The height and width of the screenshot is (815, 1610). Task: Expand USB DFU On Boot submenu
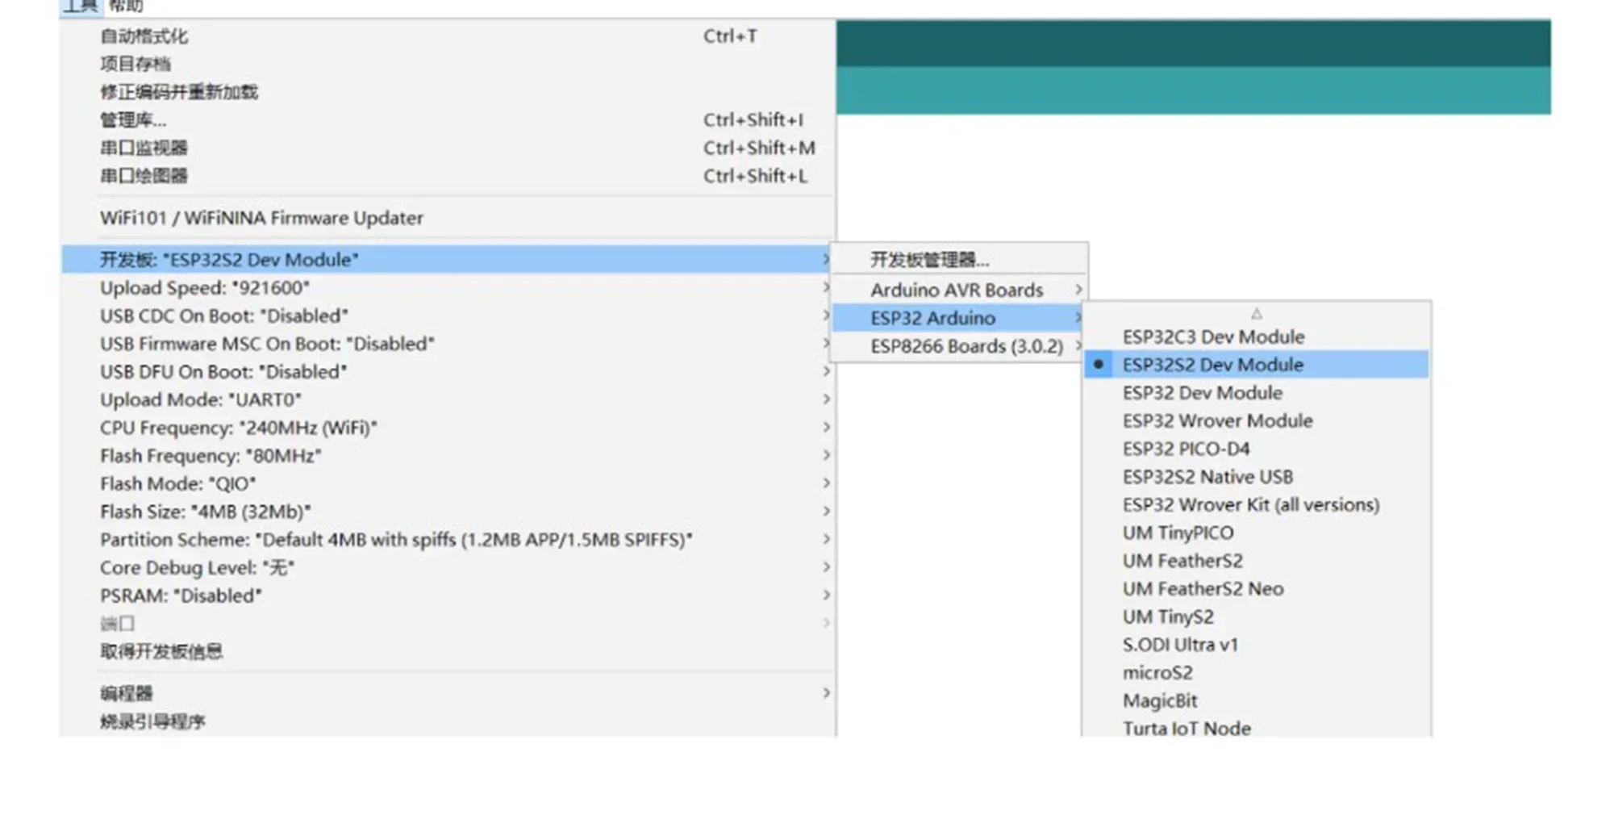tap(448, 372)
